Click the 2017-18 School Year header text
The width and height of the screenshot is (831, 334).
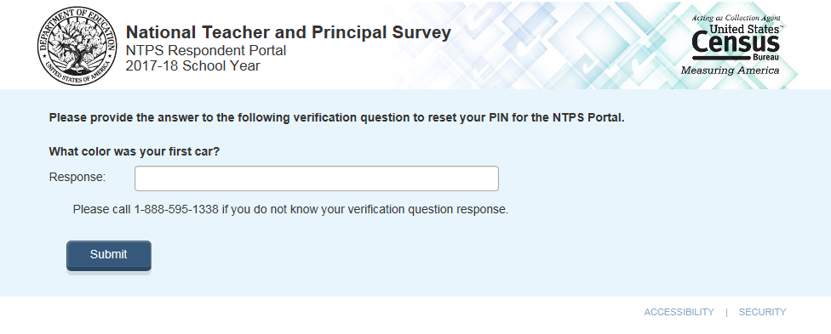click(x=193, y=66)
